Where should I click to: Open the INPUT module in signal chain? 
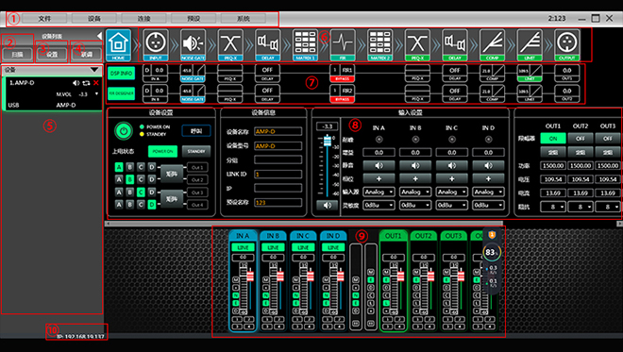pos(156,44)
